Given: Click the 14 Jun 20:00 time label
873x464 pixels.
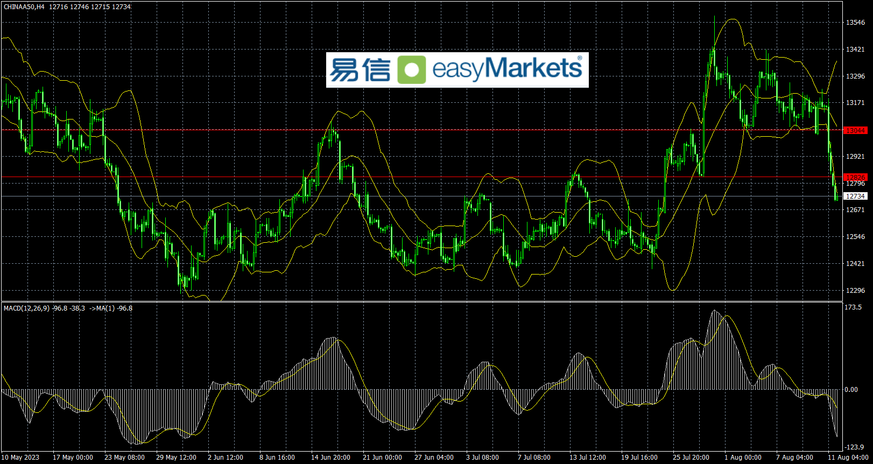Looking at the screenshot, I should pyautogui.click(x=330, y=458).
